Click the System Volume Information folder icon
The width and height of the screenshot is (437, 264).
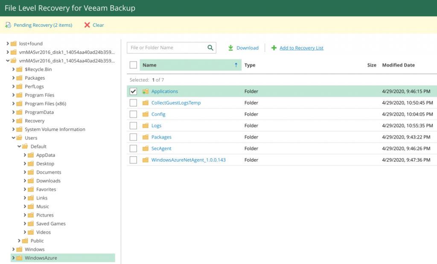[19, 130]
